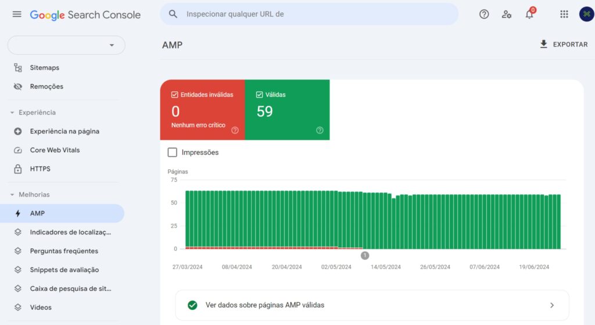Open the help question mark icon
This screenshot has height=325, width=595.
tap(484, 15)
